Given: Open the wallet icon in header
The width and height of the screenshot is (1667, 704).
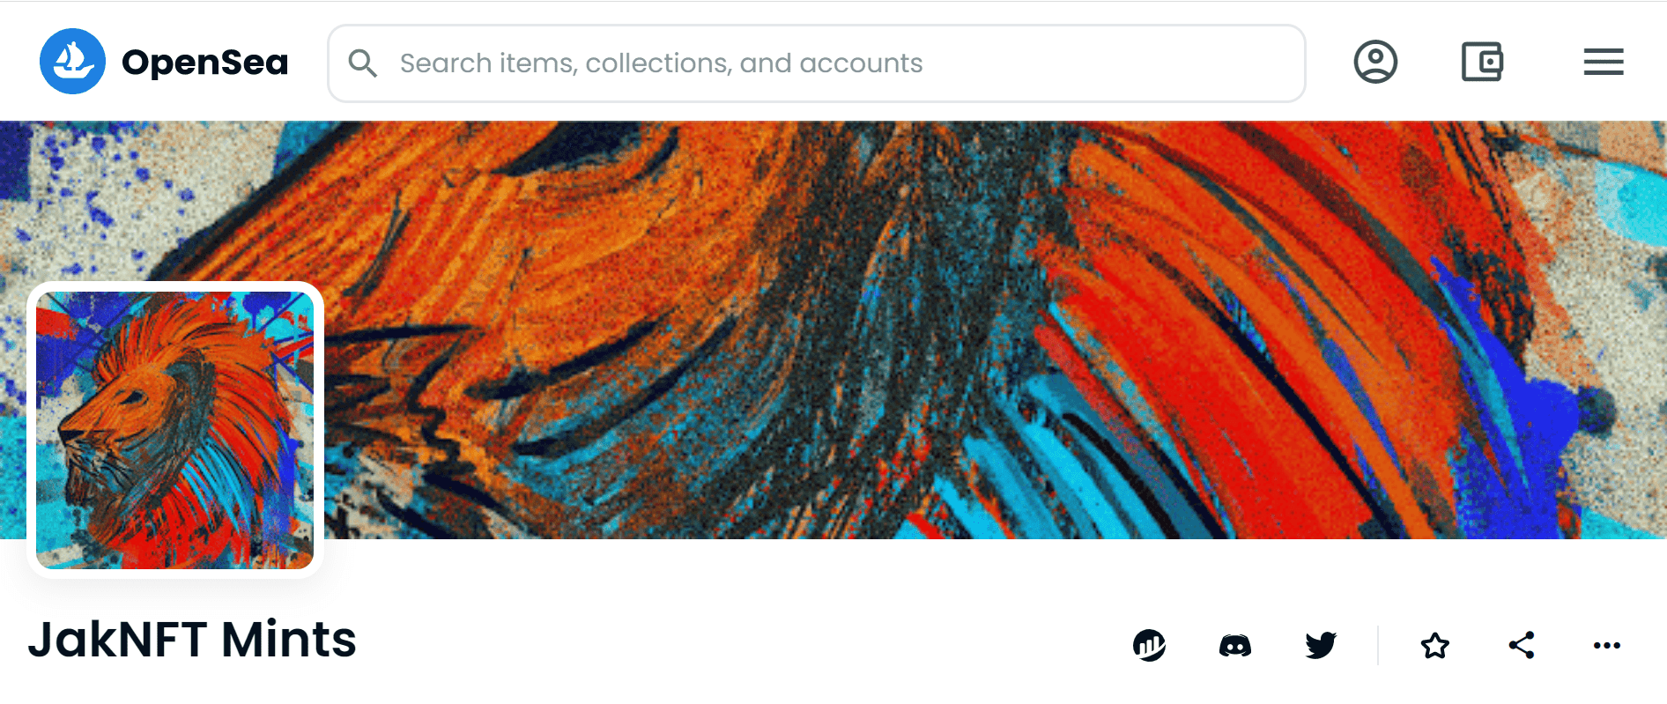Looking at the screenshot, I should (x=1482, y=62).
